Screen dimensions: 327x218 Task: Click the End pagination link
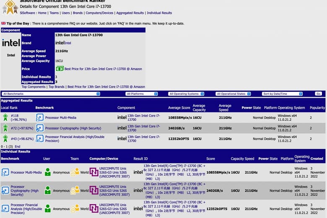(x=18, y=147)
